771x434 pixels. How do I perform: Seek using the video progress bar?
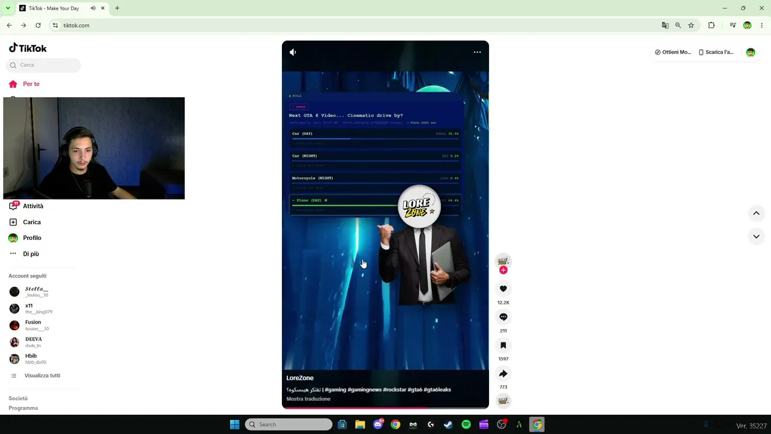(x=385, y=408)
